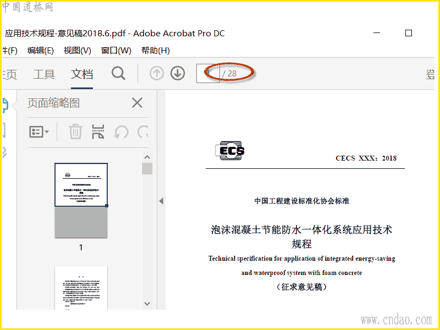Image resolution: width=440 pixels, height=330 pixels.
Task: Click the total page count '/ 28'
Action: [x=229, y=74]
